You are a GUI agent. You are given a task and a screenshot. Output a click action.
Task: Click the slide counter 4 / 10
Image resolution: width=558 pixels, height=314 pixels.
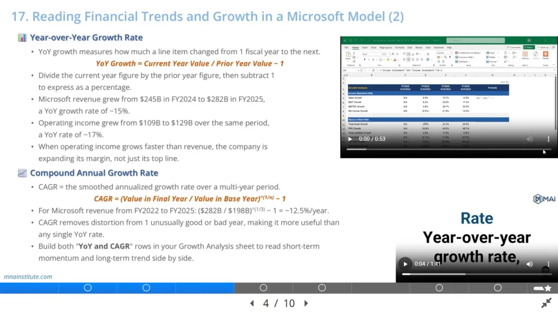279,303
